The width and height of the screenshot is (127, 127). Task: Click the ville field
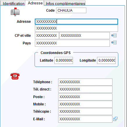point(85,36)
